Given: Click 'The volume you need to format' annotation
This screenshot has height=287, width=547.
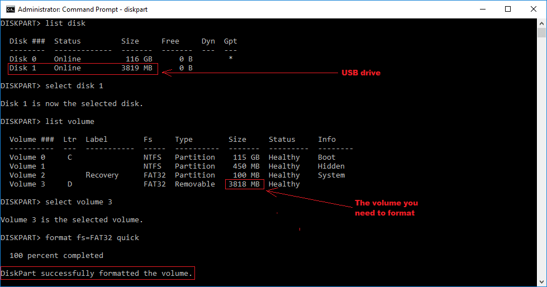Looking at the screenshot, I should click(386, 208).
